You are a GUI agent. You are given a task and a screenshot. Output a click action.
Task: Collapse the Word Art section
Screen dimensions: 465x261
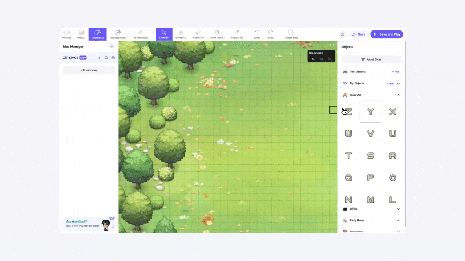point(398,95)
